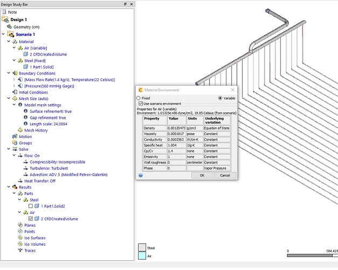338x270 pixels.
Task: Click the Planes results icon
Action: click(x=19, y=225)
